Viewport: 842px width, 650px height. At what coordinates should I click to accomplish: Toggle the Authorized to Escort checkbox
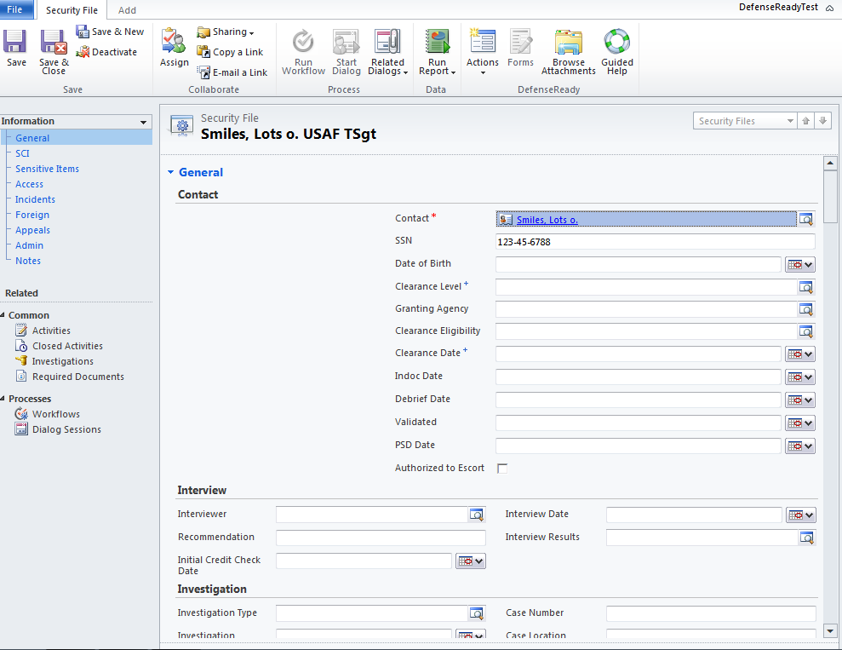[x=502, y=469]
